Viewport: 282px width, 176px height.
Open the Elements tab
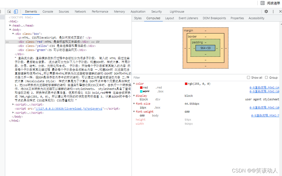pyautogui.click(x=31, y=12)
